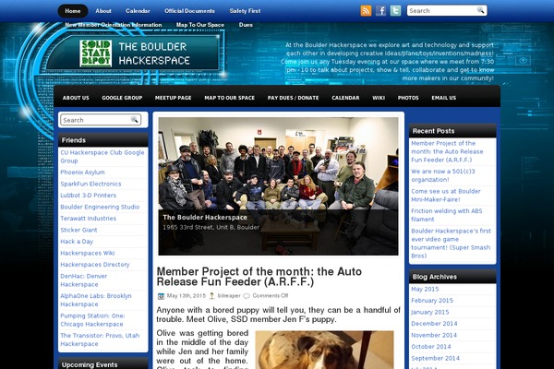Select PAY DUES / DONATE
Image resolution: width=554 pixels, height=369 pixels.
click(x=293, y=98)
